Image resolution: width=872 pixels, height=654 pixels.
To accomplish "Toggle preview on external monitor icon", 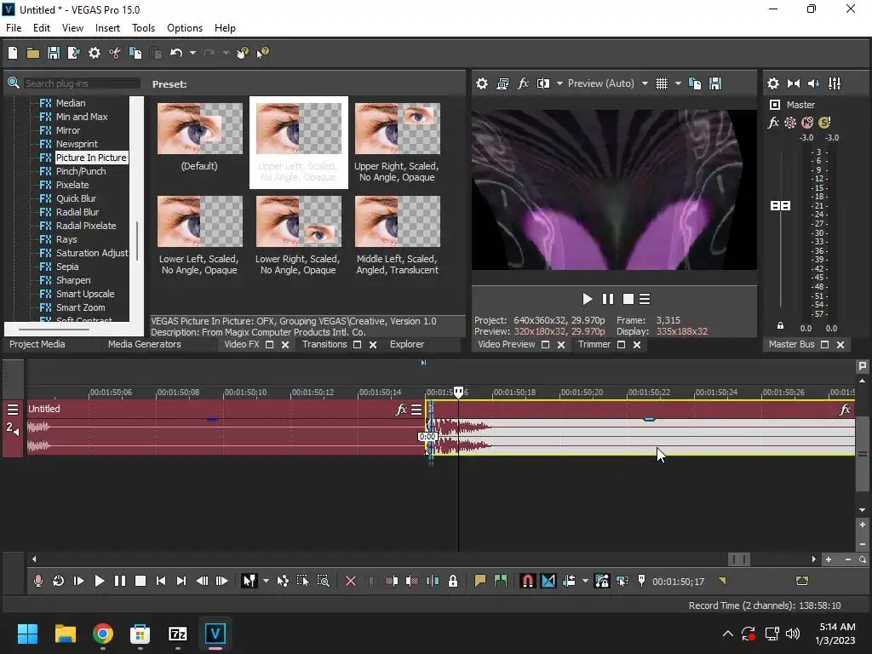I will click(x=502, y=83).
